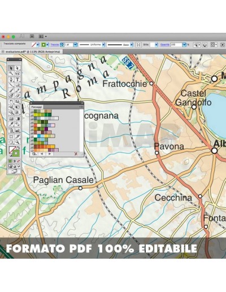Screen dimensions: 226x292
Task: Open the Paesaggi panel options menu
Action: pyautogui.click(x=82, y=107)
